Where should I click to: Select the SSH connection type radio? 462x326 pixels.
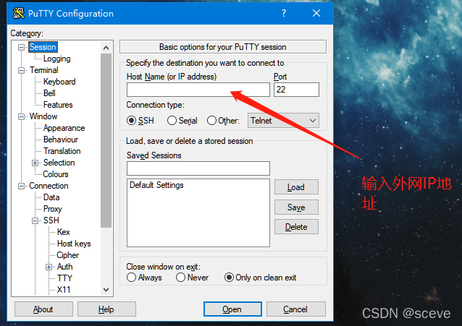pos(131,121)
